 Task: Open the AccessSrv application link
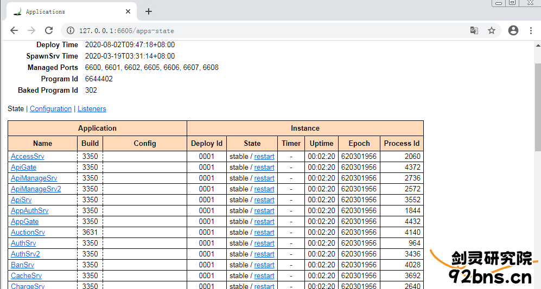tap(28, 156)
